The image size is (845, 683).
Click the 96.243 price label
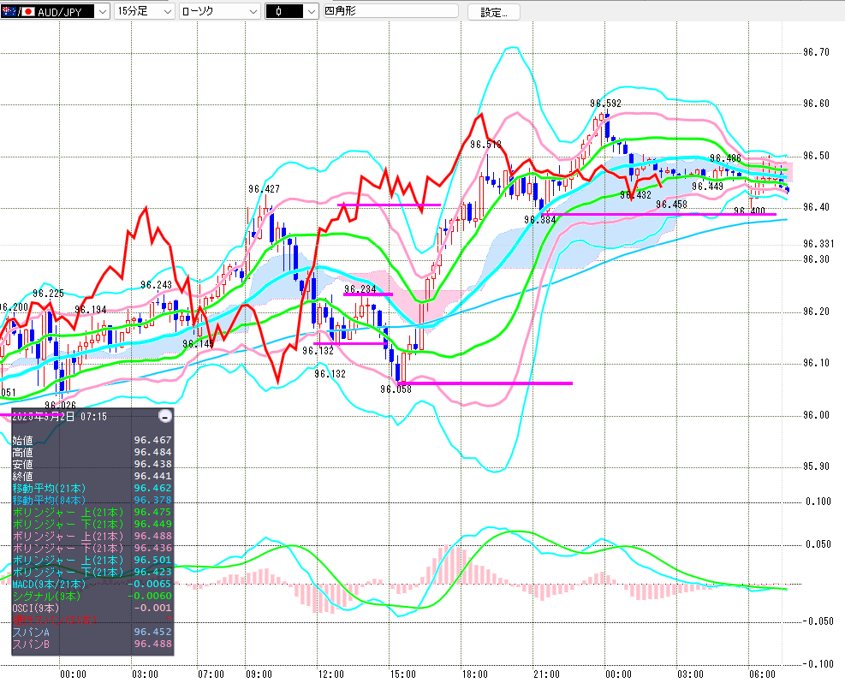coord(157,285)
